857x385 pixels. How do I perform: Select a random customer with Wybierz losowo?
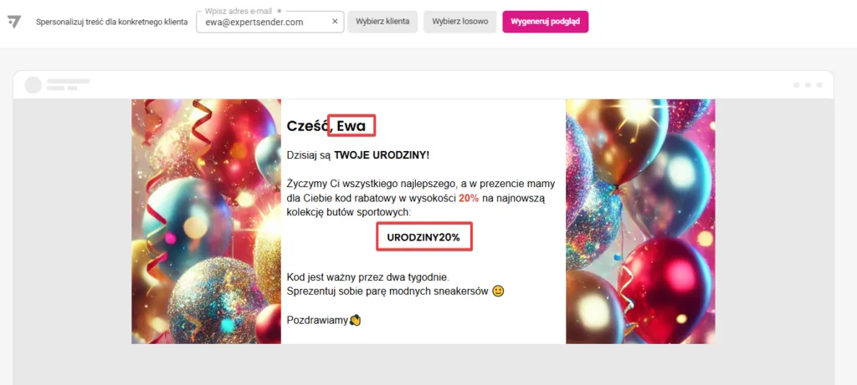click(459, 22)
